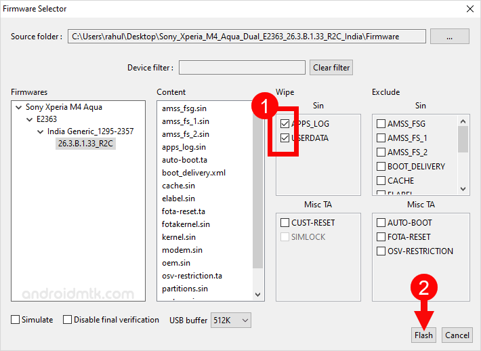The height and width of the screenshot is (351, 481).
Task: Select firmware 26.3.B.1.33_R2C in tree
Action: [x=85, y=144]
